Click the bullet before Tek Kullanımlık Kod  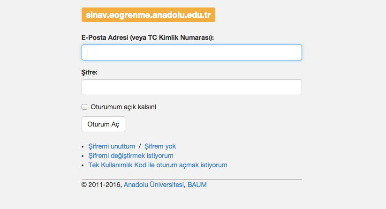coord(83,165)
